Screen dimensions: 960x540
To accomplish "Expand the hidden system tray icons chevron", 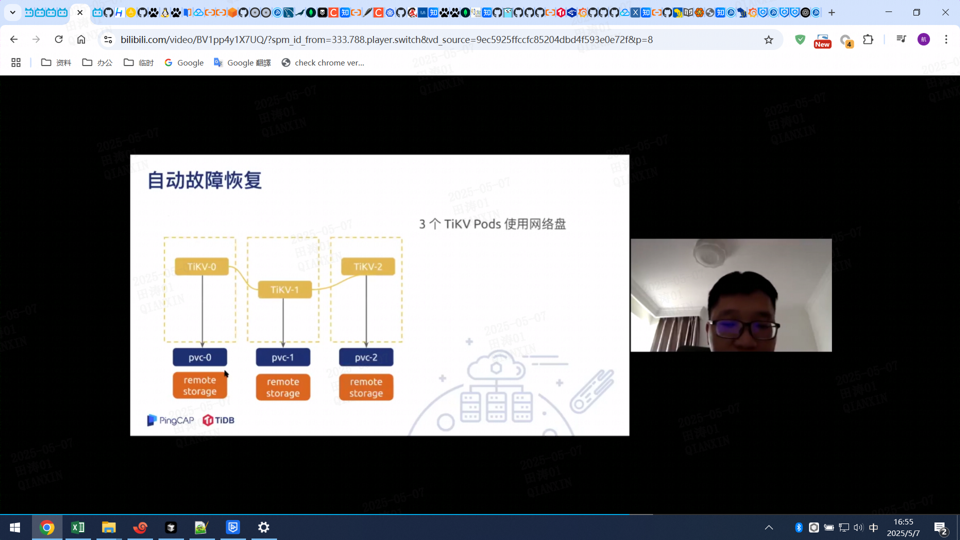I will point(769,527).
